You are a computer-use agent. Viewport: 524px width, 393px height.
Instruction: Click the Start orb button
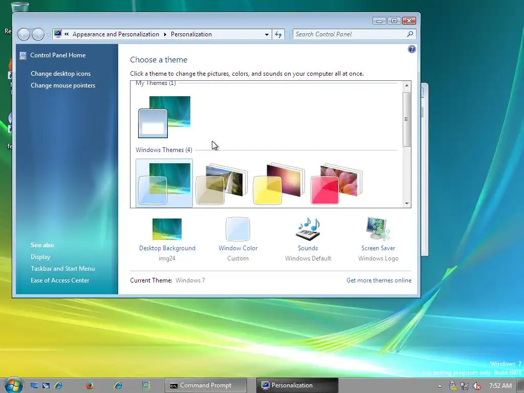click(x=13, y=385)
